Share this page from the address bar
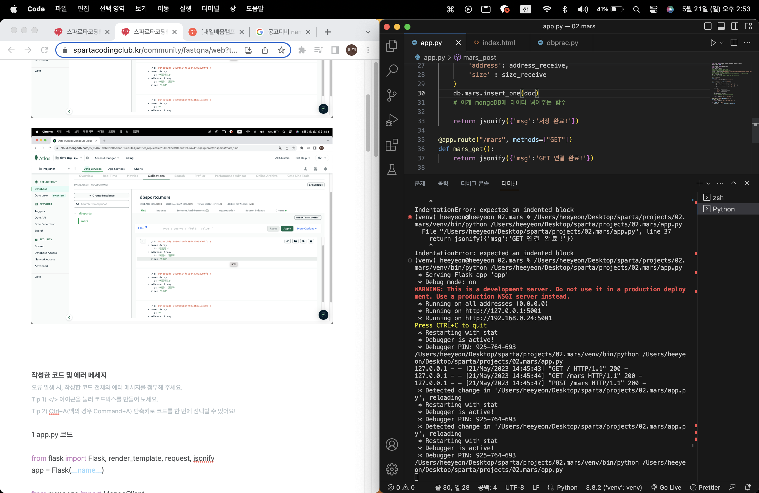 265,50
